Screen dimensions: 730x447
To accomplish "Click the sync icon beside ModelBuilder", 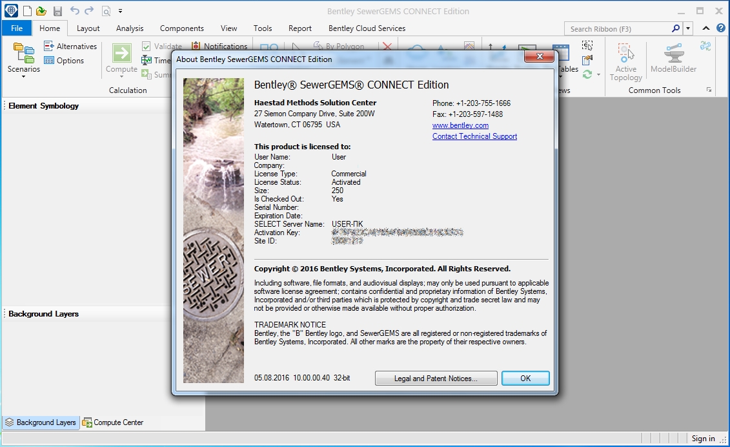I will (x=705, y=46).
